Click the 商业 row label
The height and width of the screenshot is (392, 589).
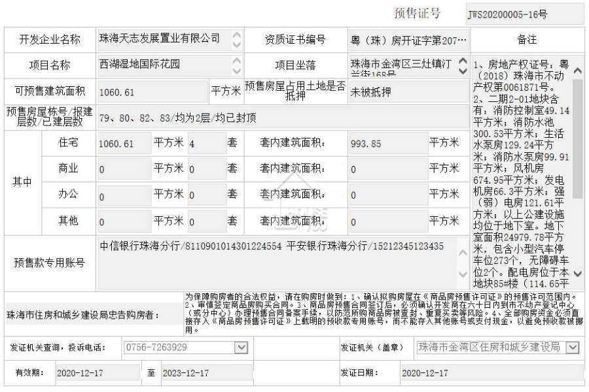point(68,168)
